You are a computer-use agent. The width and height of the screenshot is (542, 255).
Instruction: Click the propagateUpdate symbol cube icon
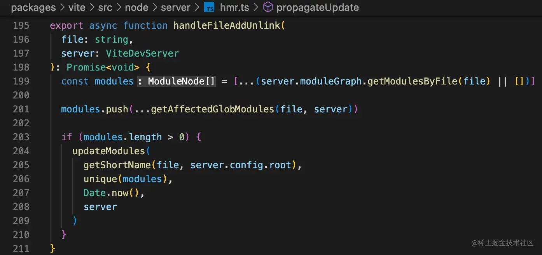(x=268, y=7)
